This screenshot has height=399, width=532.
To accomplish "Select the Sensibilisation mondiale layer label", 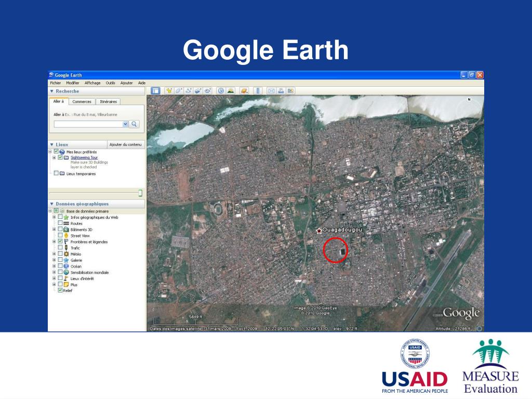I will tap(89, 272).
